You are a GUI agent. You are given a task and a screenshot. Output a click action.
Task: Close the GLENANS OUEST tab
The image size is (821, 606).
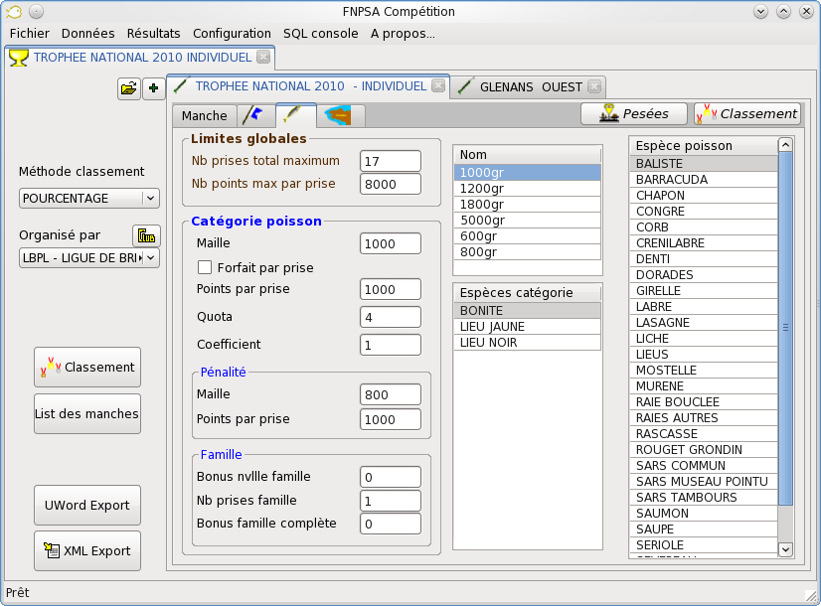click(593, 86)
